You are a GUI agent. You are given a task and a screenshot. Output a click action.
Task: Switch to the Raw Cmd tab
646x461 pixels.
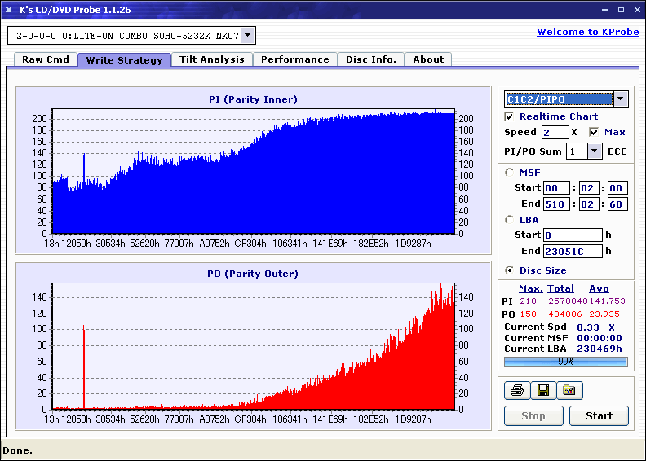(46, 59)
